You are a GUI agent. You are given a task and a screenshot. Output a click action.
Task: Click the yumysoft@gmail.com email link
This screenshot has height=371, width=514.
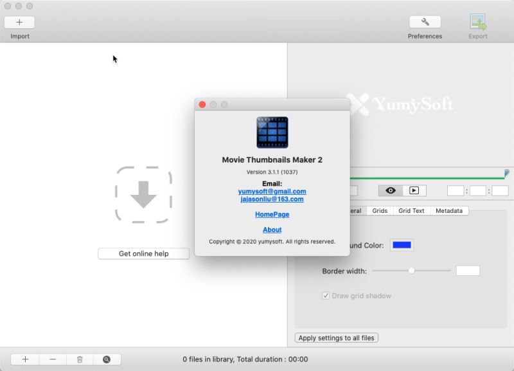(272, 191)
